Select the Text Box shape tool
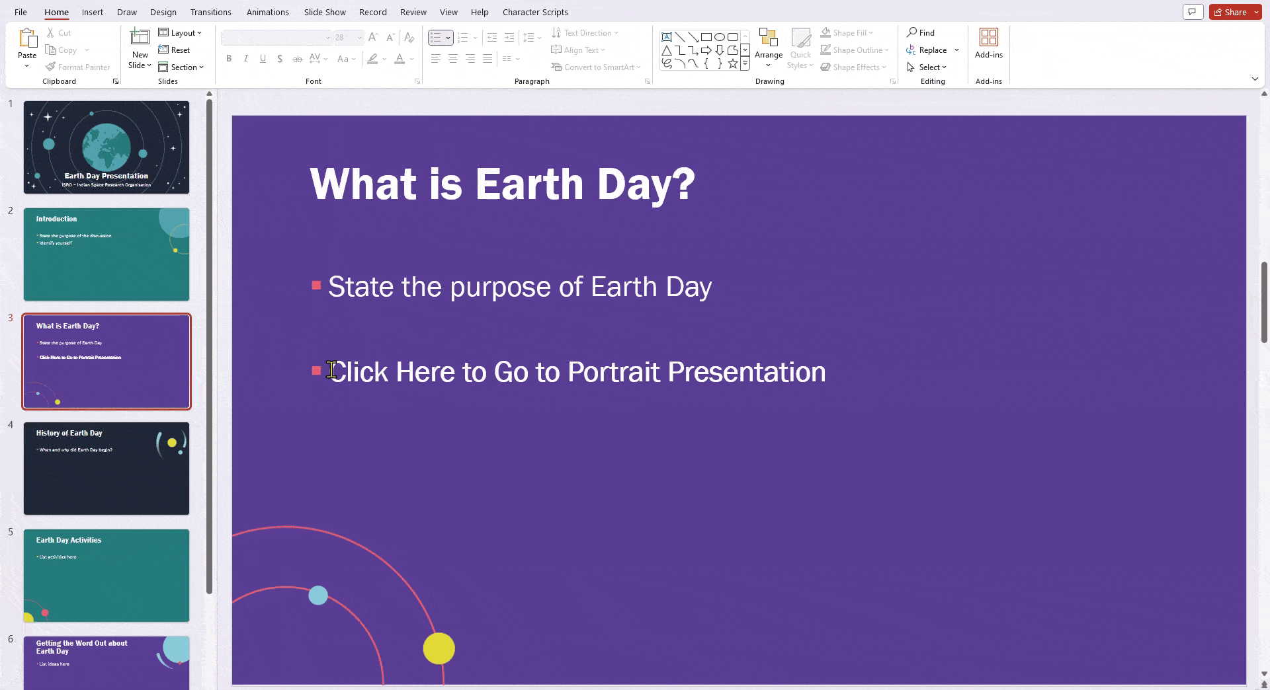1270x690 pixels. (x=666, y=37)
